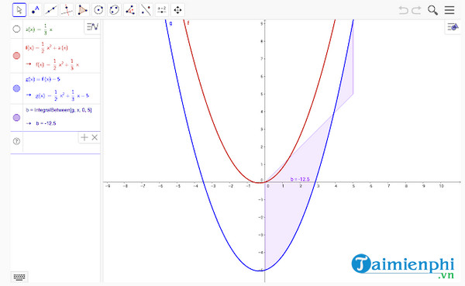Click the Undo arrow
The height and width of the screenshot is (286, 465).
[x=403, y=10]
